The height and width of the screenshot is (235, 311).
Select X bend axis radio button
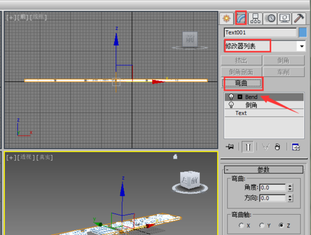241,225
